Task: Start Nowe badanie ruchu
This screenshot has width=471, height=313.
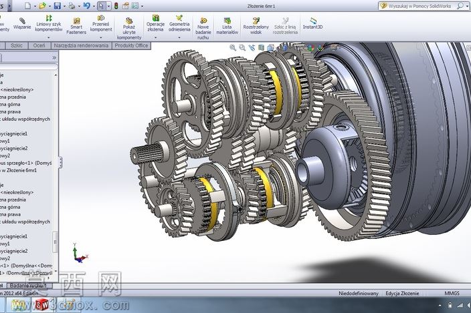Action: (x=203, y=29)
